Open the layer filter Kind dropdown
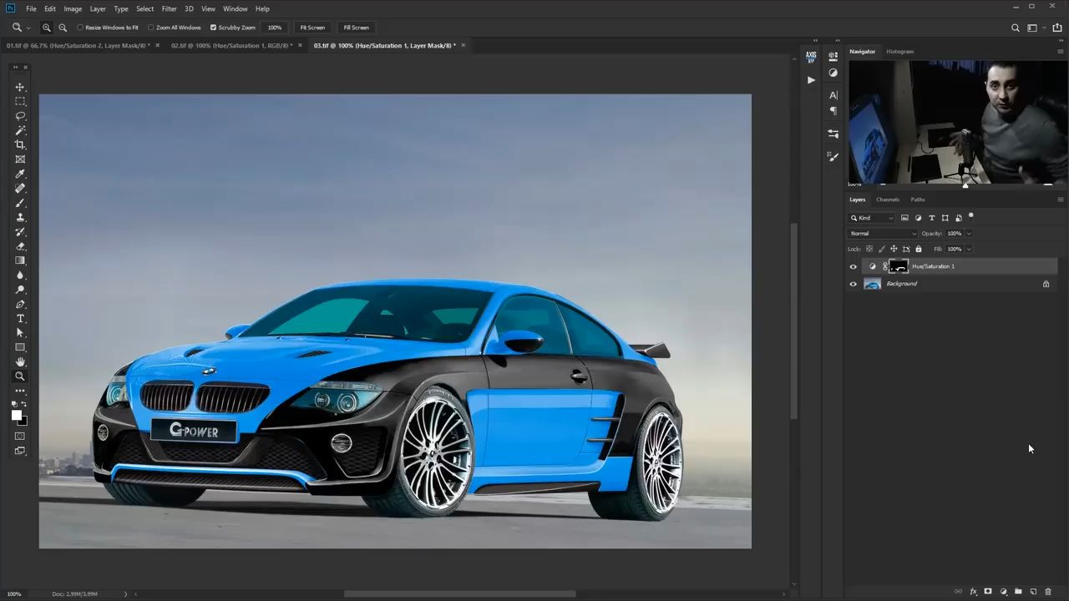 tap(872, 218)
